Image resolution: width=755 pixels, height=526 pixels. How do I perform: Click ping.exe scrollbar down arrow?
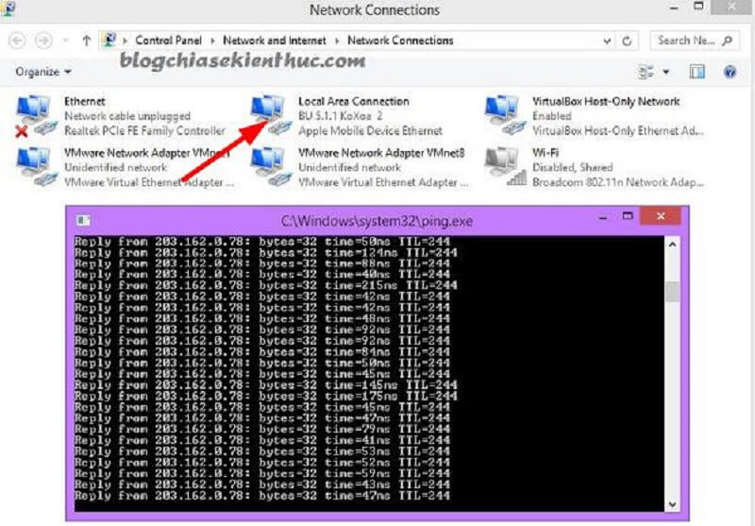pos(672,504)
